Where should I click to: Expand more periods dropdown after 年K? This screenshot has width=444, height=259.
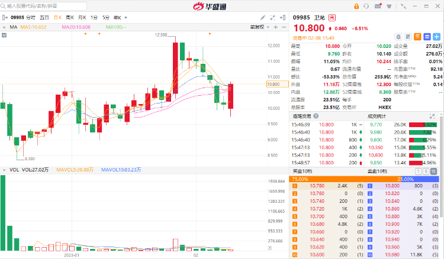[x=126, y=18]
